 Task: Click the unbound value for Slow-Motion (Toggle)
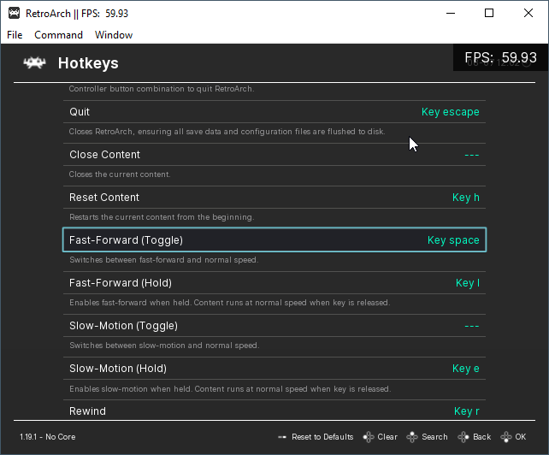pos(472,326)
